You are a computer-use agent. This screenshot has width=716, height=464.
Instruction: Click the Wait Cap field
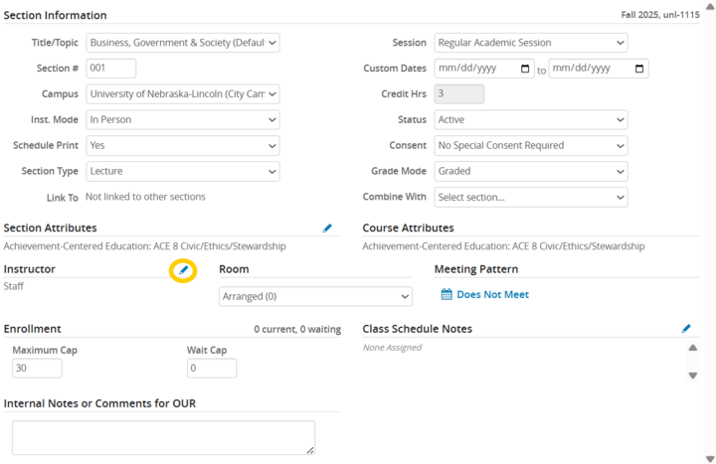point(212,369)
